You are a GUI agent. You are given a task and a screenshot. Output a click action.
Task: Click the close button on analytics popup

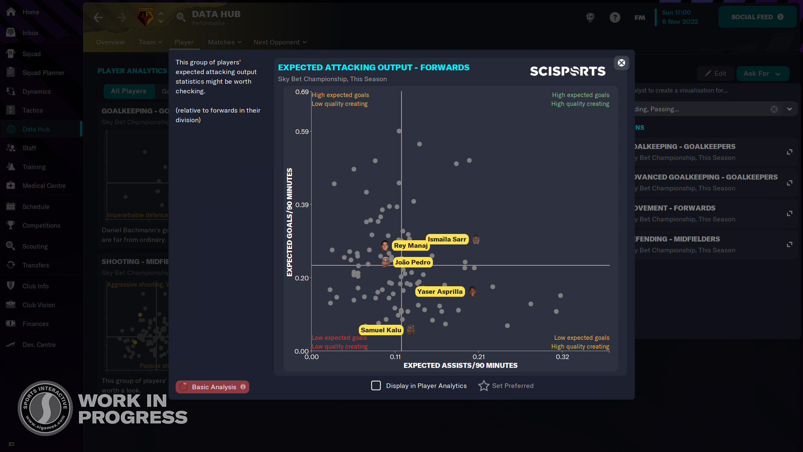[621, 62]
